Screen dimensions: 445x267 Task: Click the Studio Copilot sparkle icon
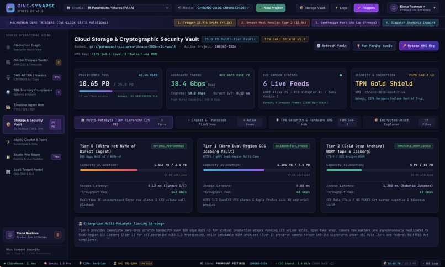8,142
